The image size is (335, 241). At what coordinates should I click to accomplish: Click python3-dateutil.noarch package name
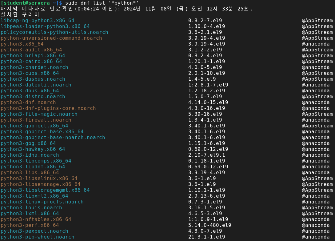coord(36,85)
